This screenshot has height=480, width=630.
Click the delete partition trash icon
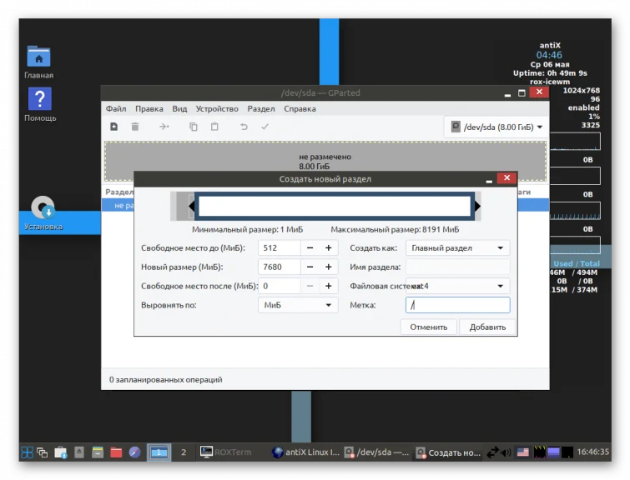tap(135, 127)
